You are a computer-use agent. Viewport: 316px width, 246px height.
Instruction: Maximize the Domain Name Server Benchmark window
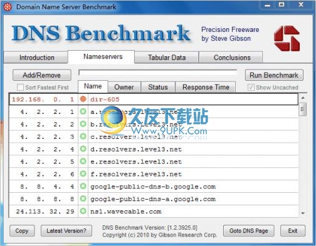(x=282, y=5)
